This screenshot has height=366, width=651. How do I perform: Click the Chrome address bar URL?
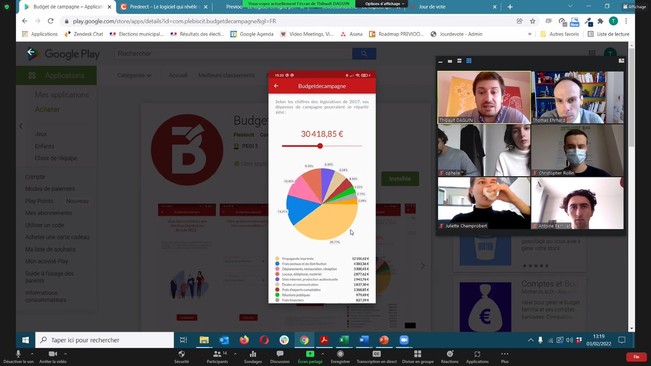coord(174,21)
